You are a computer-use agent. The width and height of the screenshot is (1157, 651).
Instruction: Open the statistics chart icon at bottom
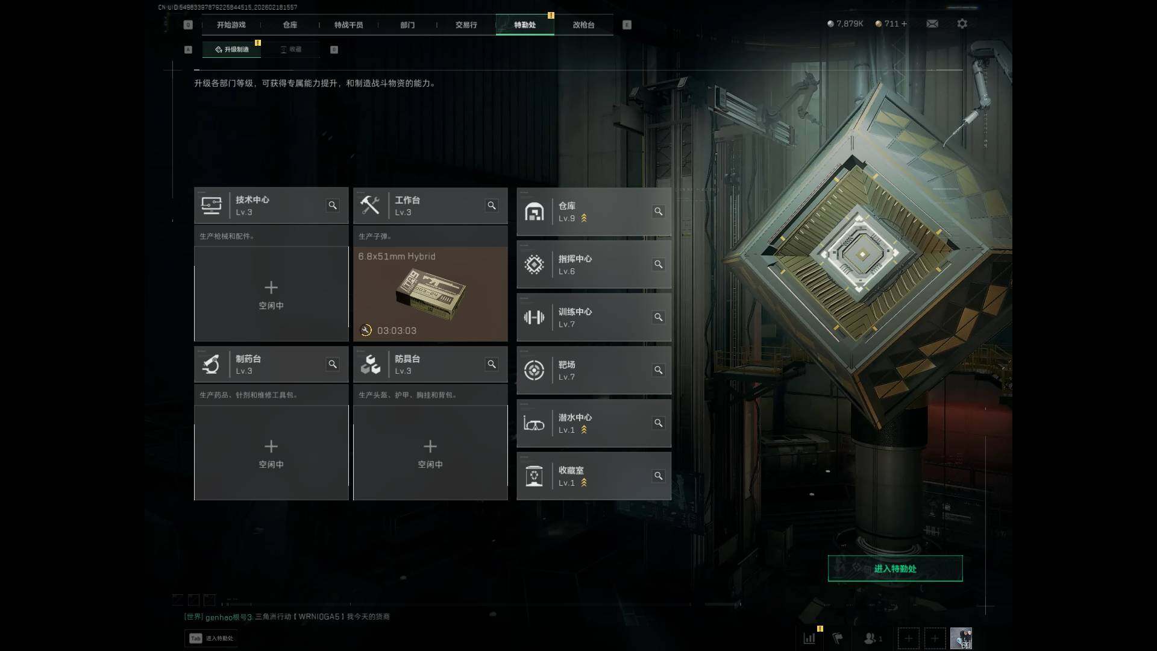click(x=809, y=638)
